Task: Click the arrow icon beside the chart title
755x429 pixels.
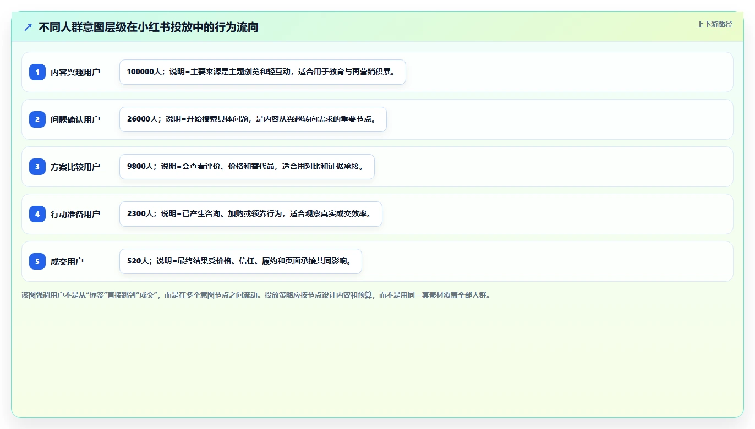Action: pos(28,27)
